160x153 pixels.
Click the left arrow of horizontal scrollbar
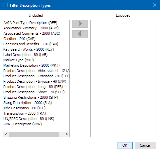(6, 134)
